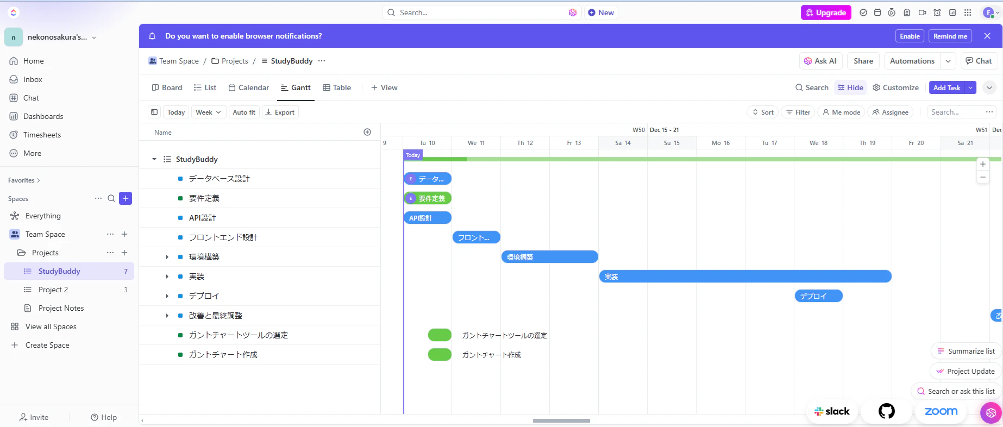Open the Week time-scale dropdown
The image size is (1003, 427).
click(x=208, y=112)
